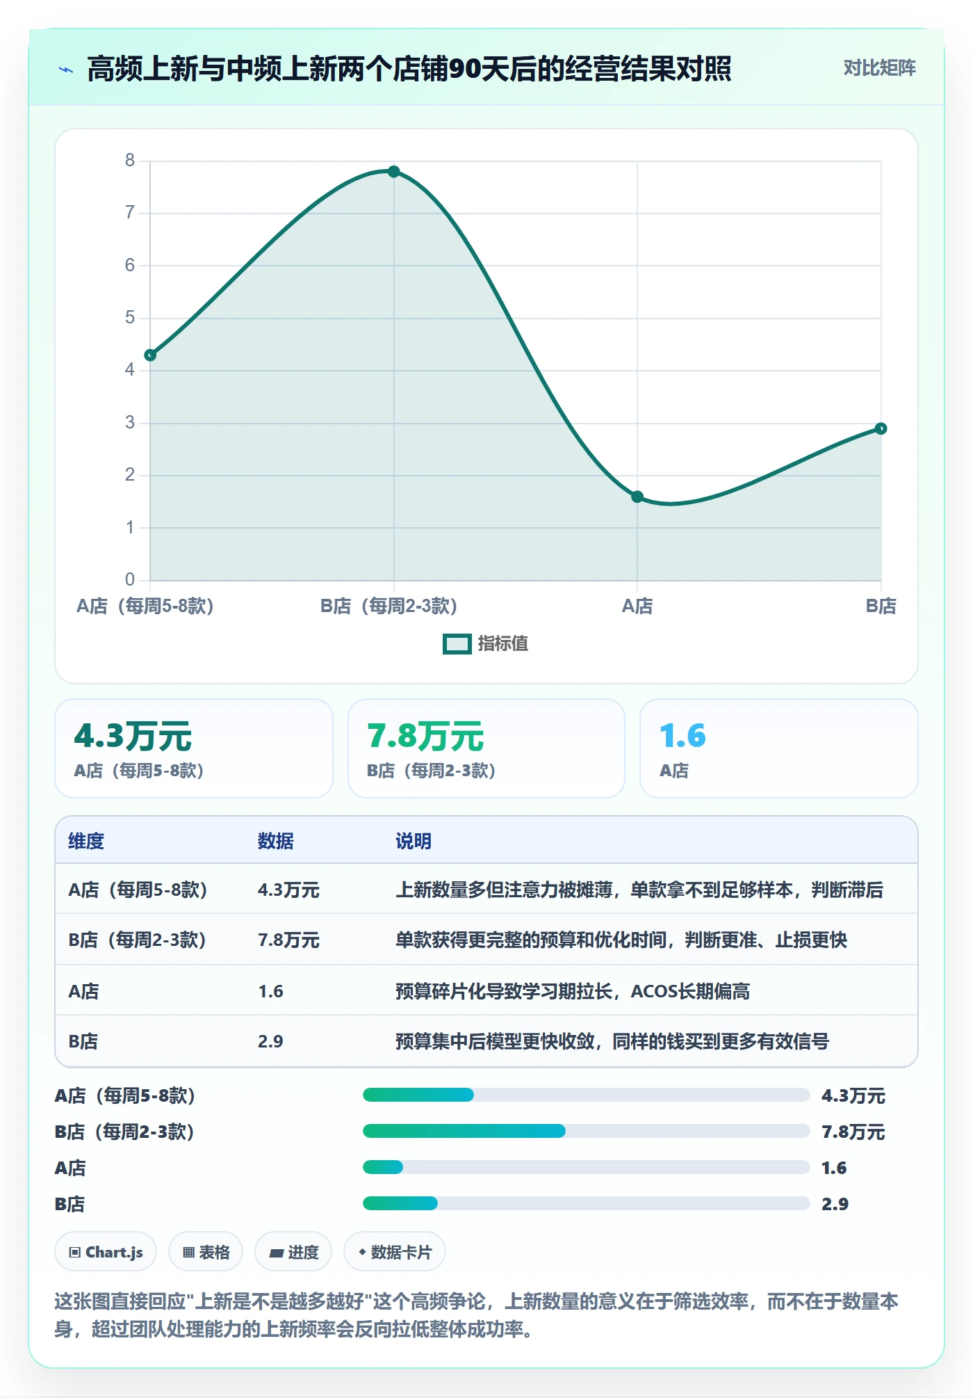Select the 表格 tag chip
The image size is (973, 1398).
coord(206,1252)
